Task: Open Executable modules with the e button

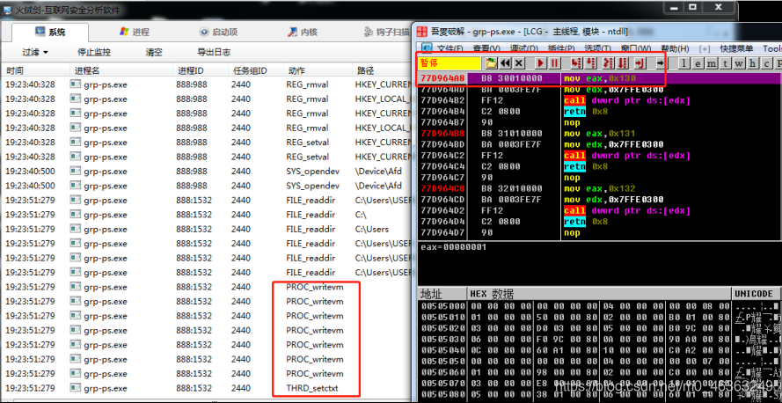Action: (x=698, y=63)
